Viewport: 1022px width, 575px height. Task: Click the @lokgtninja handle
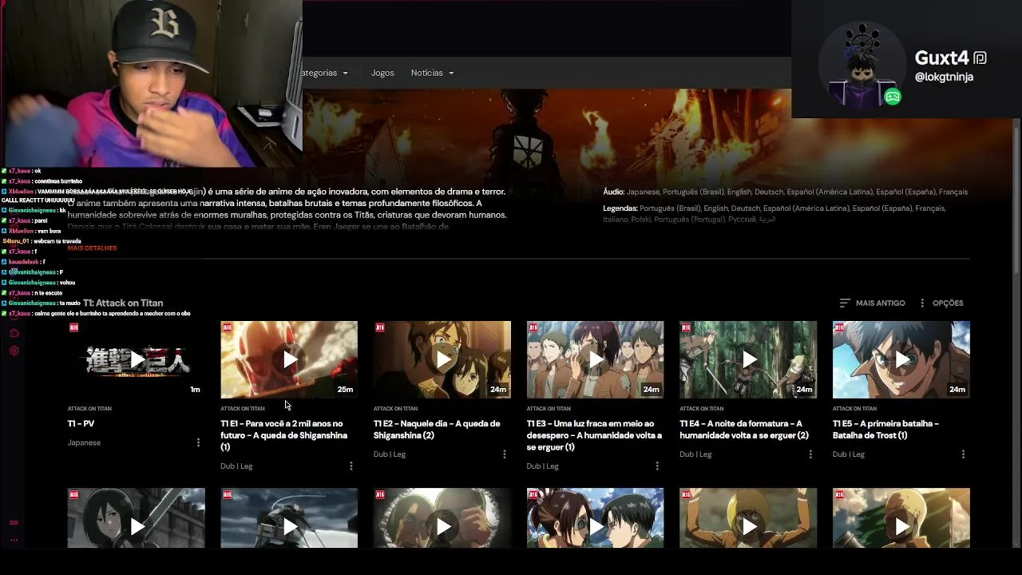pyautogui.click(x=944, y=77)
